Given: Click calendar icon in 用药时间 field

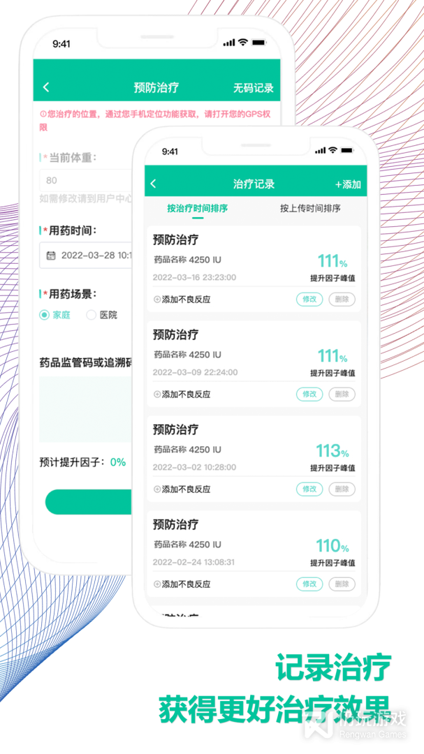Looking at the screenshot, I should 50,256.
